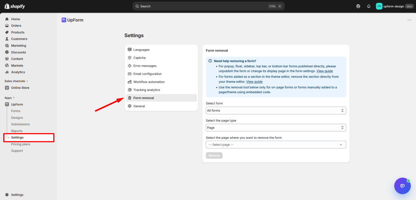Open Languages settings tab
The width and height of the screenshot is (416, 200).
point(161,49)
